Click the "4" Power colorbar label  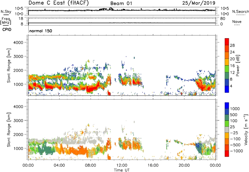tap(231, 86)
